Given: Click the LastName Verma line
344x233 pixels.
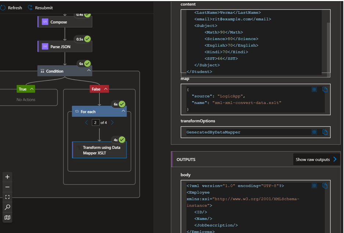Looking at the screenshot, I should 228,12.
